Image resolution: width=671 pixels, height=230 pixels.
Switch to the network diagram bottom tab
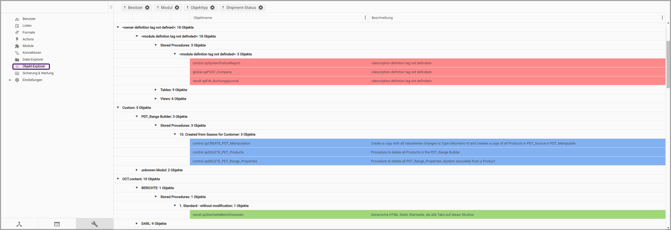[x=19, y=224]
